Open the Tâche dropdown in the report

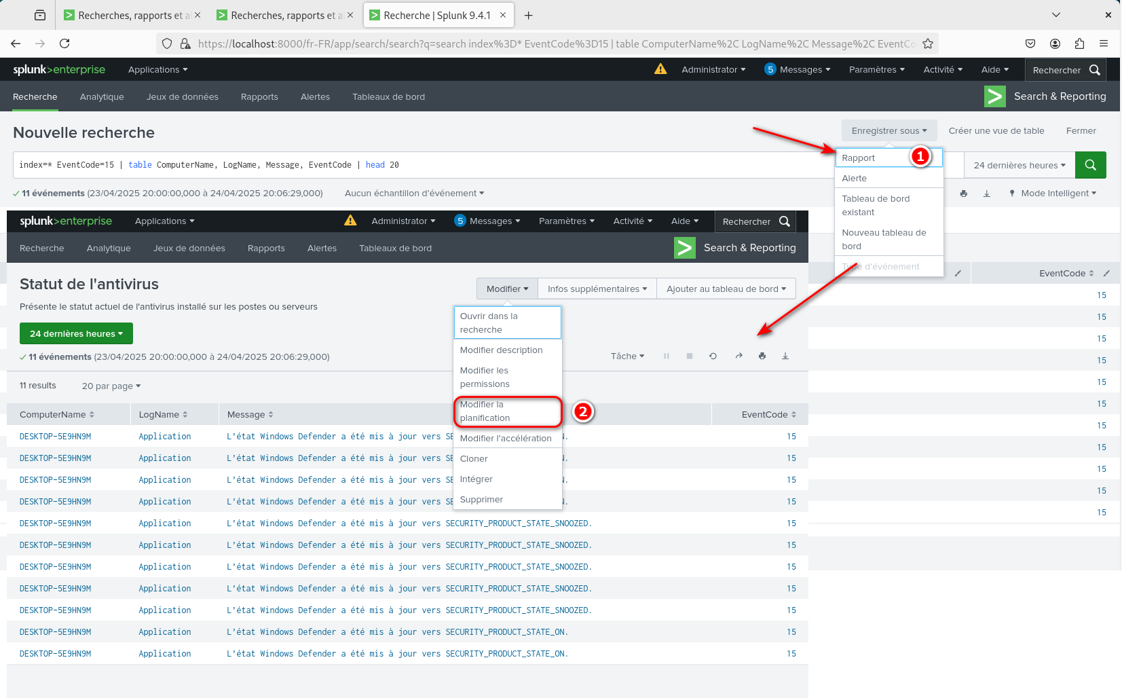point(627,356)
